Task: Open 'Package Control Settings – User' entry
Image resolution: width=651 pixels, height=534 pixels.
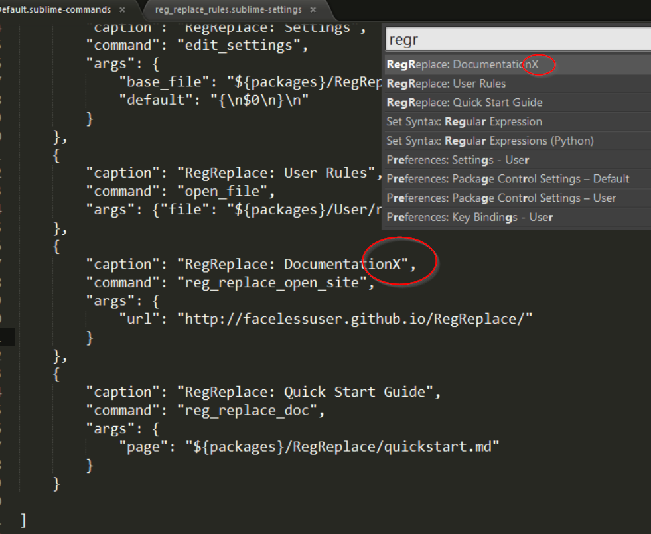Action: click(x=518, y=198)
